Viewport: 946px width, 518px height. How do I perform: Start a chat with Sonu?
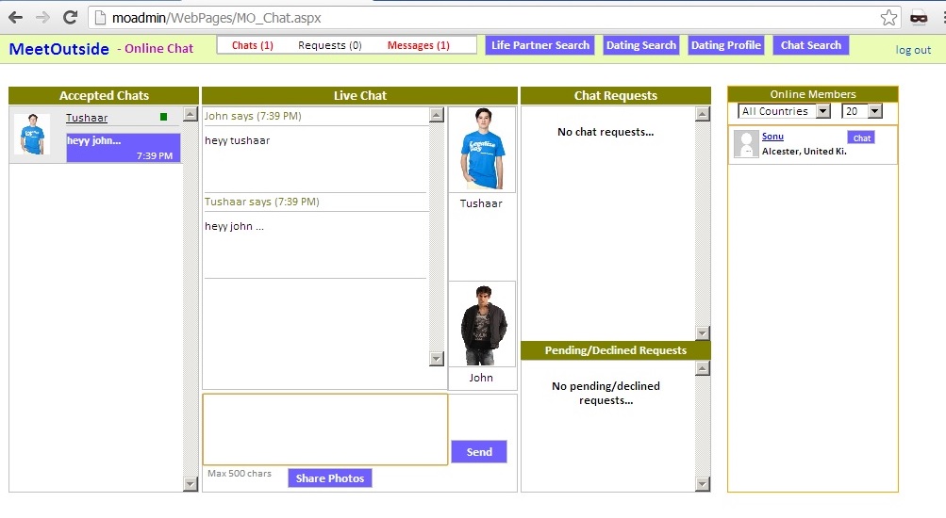[x=861, y=138]
